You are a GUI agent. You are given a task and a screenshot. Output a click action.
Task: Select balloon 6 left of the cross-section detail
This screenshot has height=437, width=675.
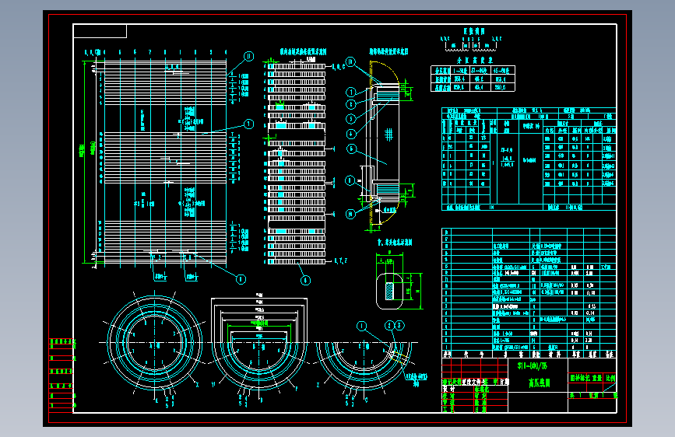tap(352, 149)
